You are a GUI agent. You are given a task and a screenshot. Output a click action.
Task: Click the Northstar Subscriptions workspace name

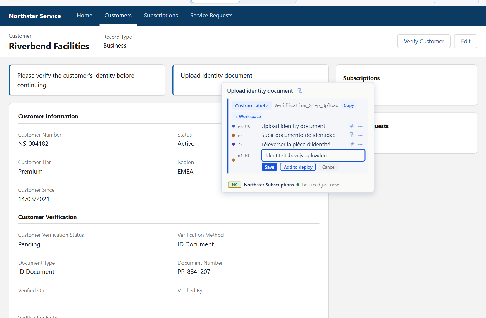pos(269,185)
